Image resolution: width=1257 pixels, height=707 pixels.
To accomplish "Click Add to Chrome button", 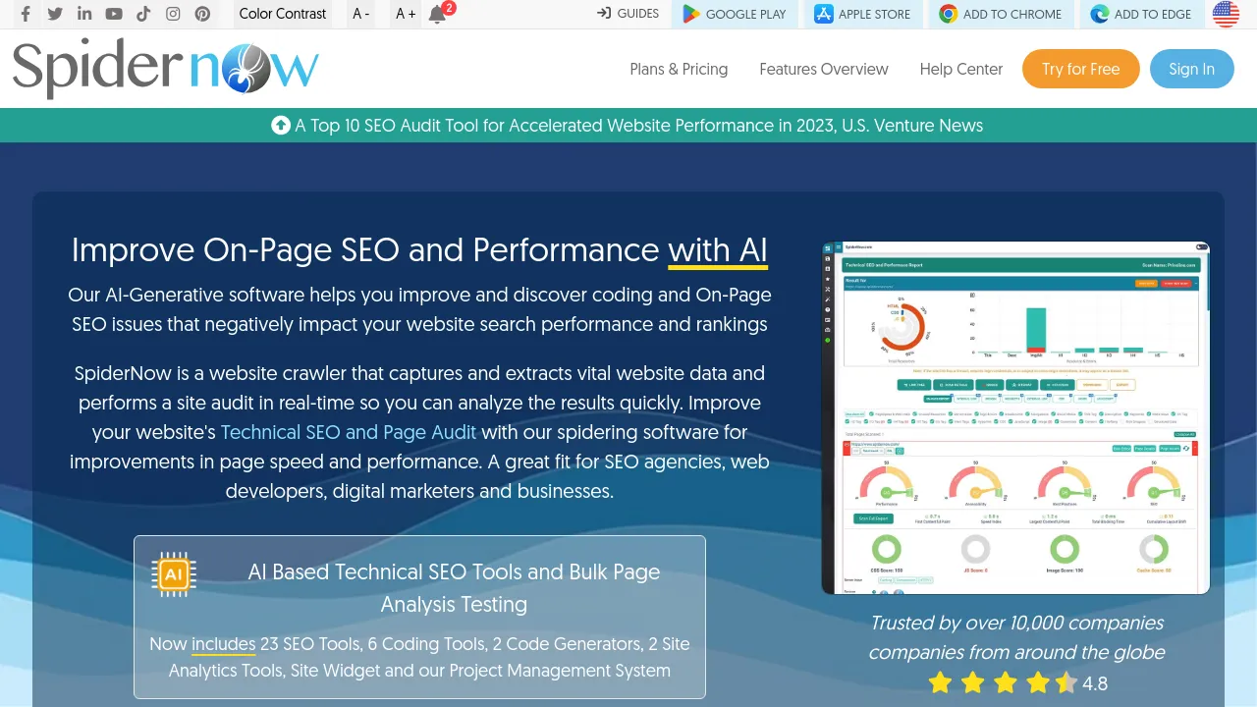I will click(1001, 14).
